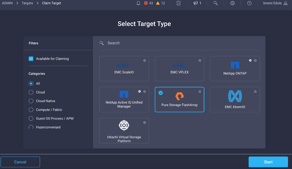This screenshot has height=169, width=292.
Task: Click the Start button
Action: tap(268, 162)
